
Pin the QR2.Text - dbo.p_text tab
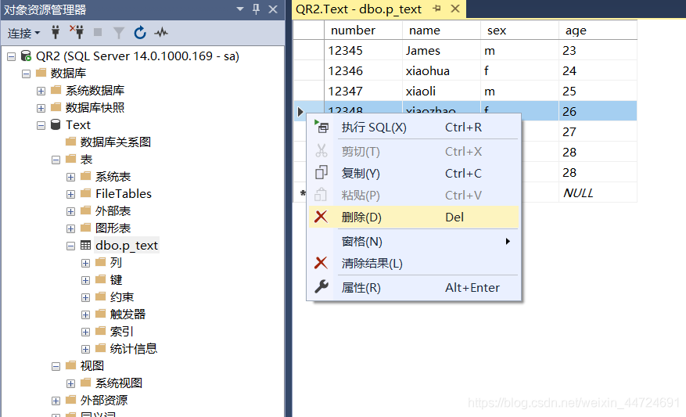[x=436, y=9]
